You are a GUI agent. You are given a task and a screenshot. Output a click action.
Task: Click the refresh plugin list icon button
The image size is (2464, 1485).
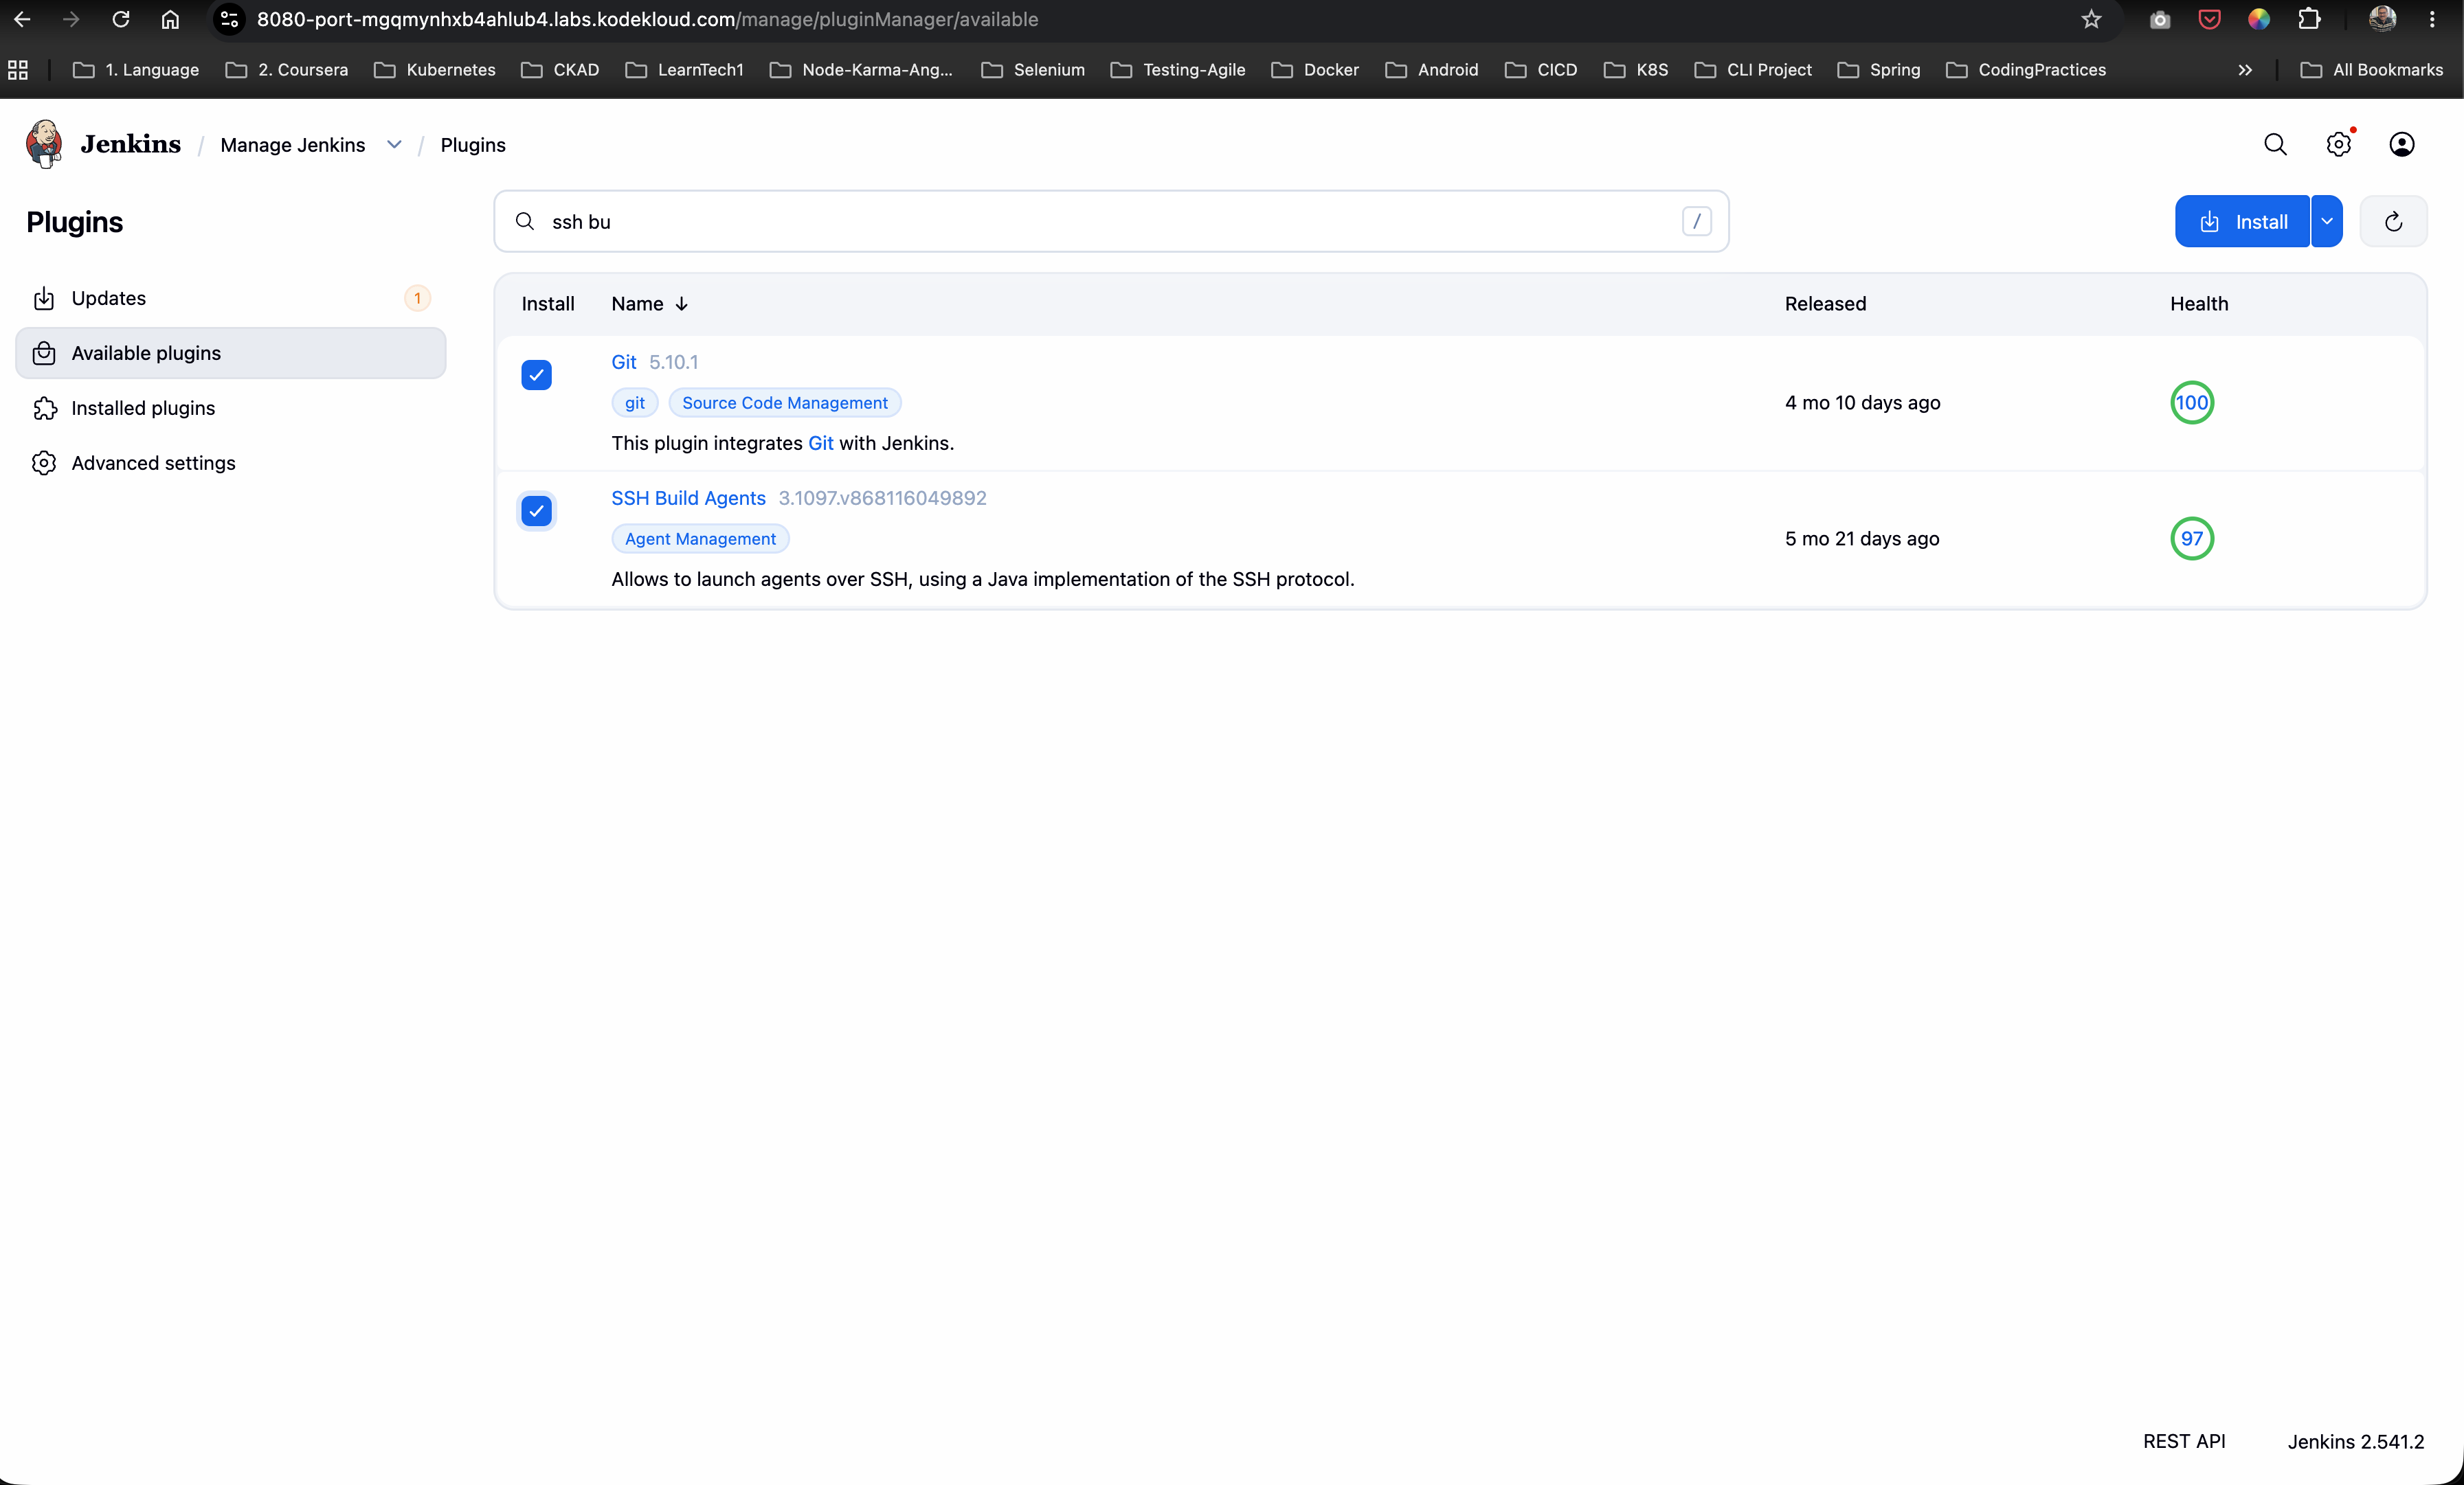tap(2393, 222)
